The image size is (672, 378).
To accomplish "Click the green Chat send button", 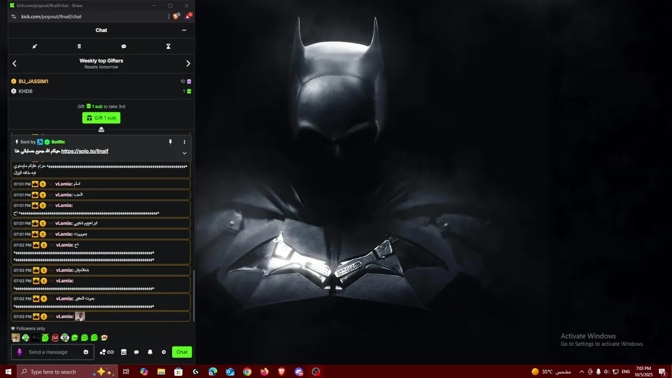I will [x=182, y=352].
